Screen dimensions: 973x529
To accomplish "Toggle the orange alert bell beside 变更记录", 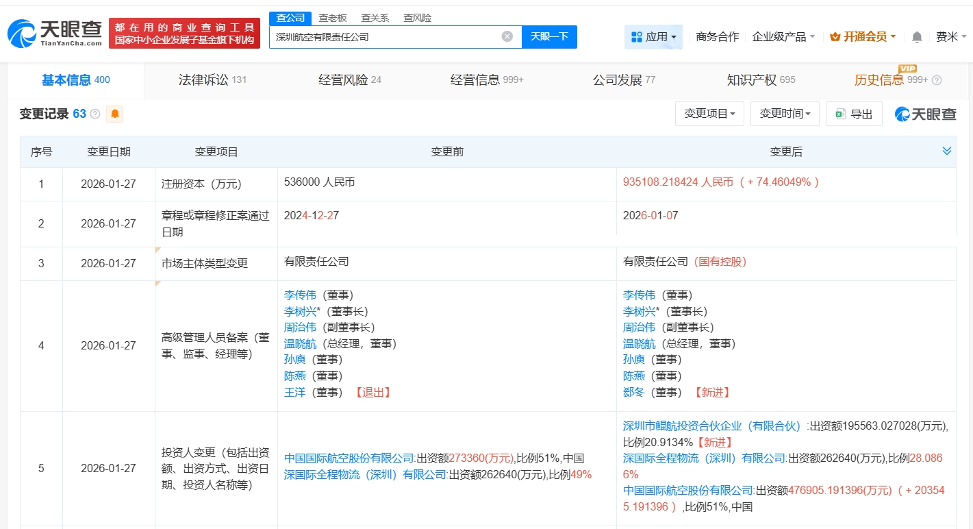I will click(x=114, y=114).
